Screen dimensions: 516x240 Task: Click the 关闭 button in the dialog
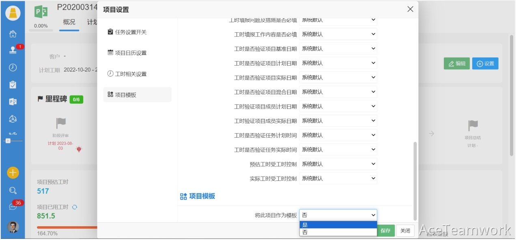point(405,231)
